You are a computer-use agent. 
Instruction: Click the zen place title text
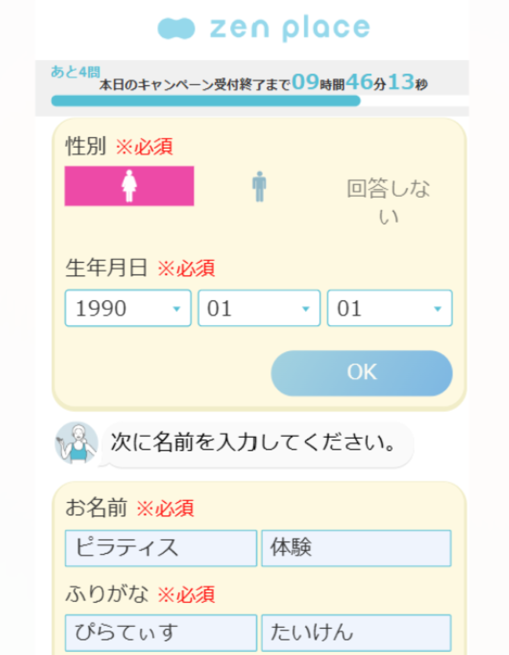click(x=290, y=28)
